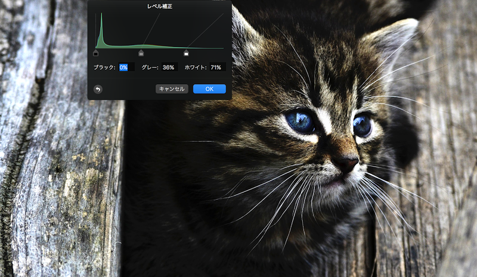
Task: Click the ブラック label text
Action: point(105,67)
